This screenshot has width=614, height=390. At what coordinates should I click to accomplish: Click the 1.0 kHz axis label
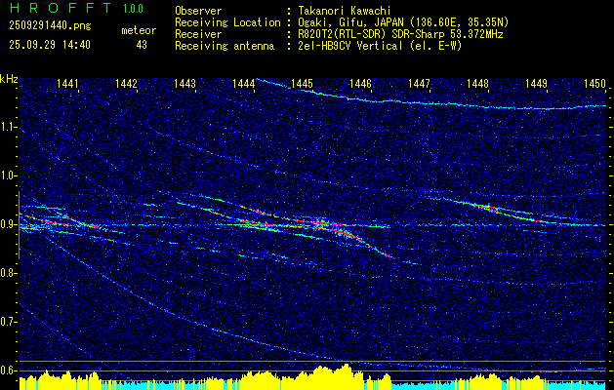coord(8,176)
